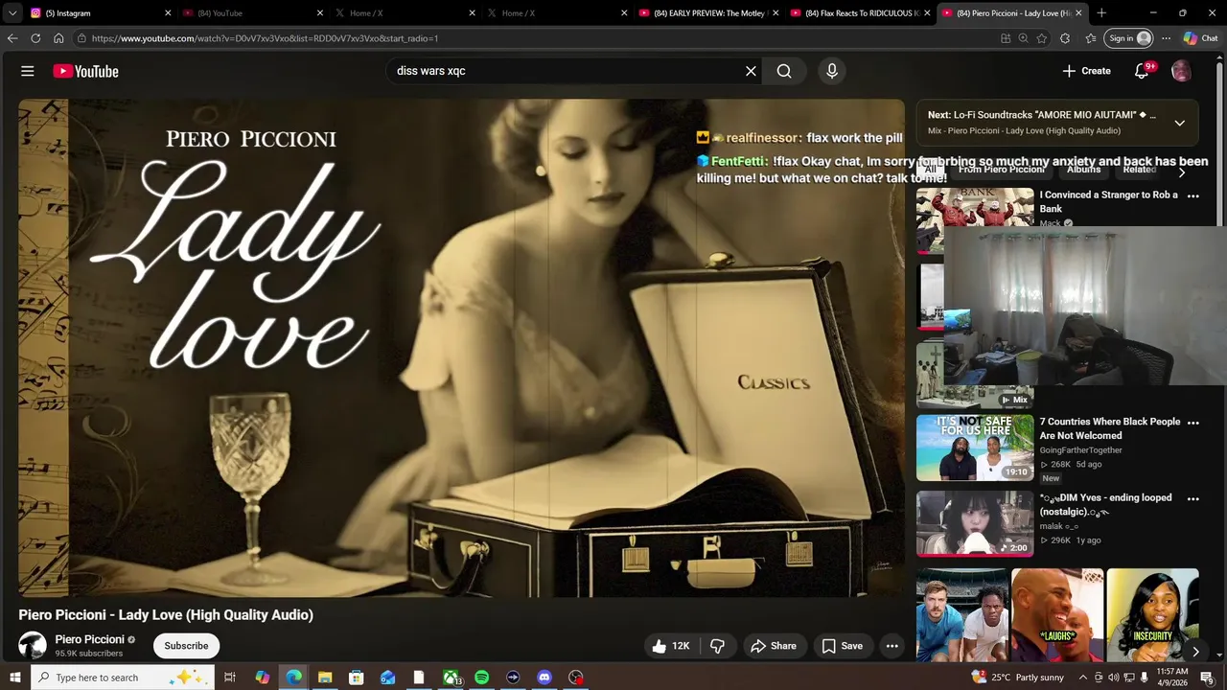Open Discord from the taskbar
The width and height of the screenshot is (1227, 690).
tap(544, 678)
